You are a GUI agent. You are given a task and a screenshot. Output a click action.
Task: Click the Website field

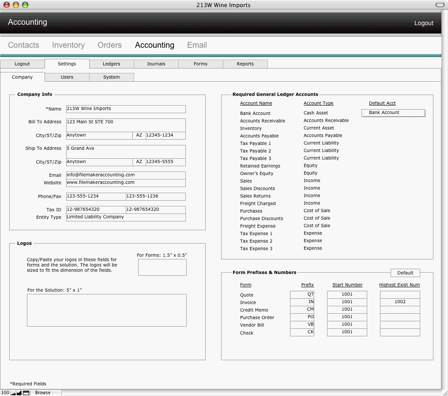point(126,183)
